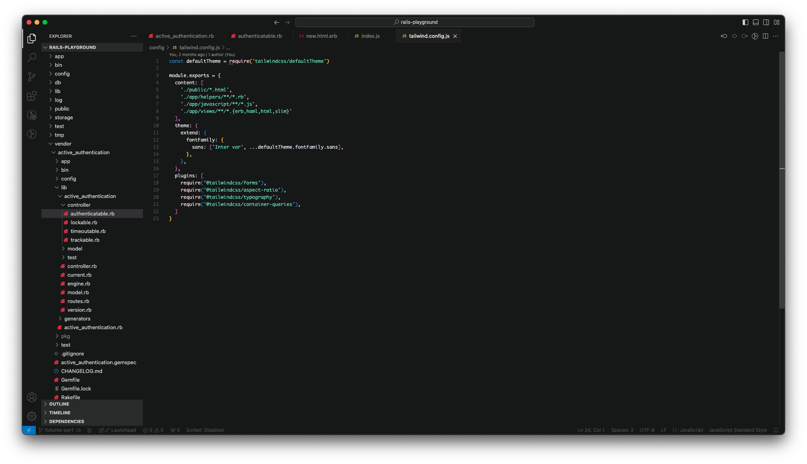Collapse the vendor folder in explorer
The image size is (807, 464).
(x=63, y=144)
